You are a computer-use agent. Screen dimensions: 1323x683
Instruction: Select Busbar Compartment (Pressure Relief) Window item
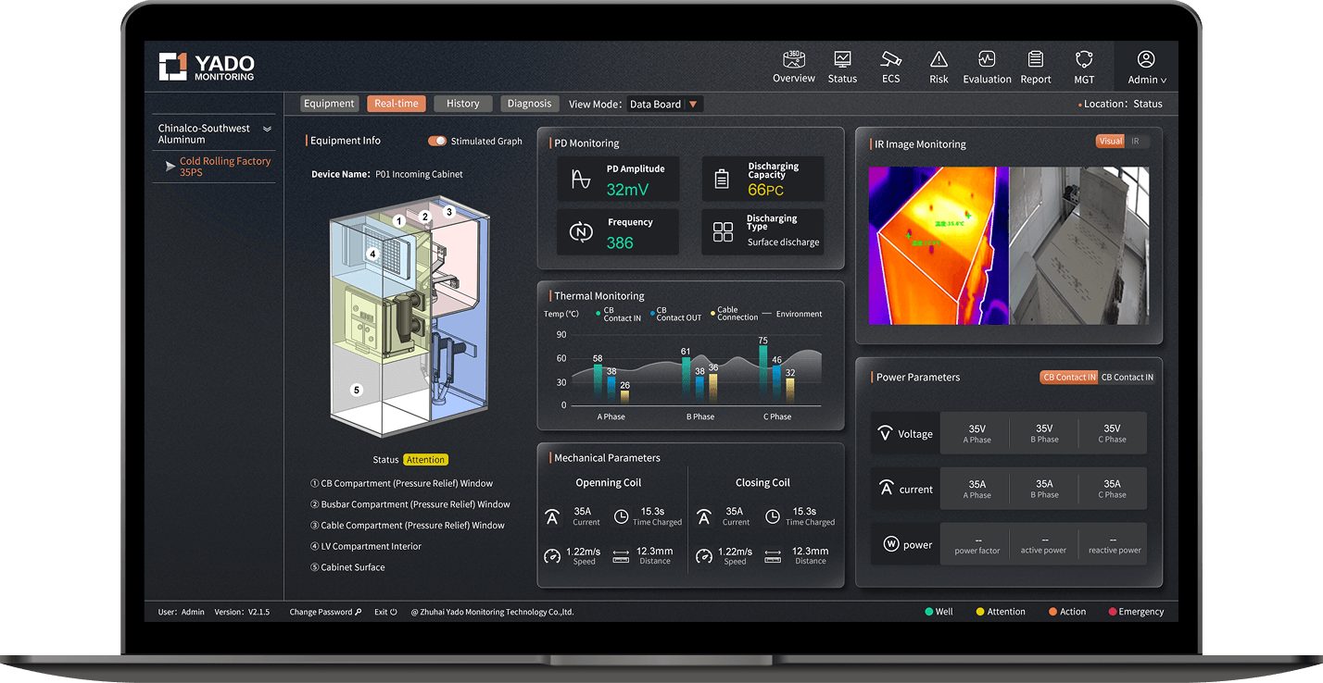point(410,504)
